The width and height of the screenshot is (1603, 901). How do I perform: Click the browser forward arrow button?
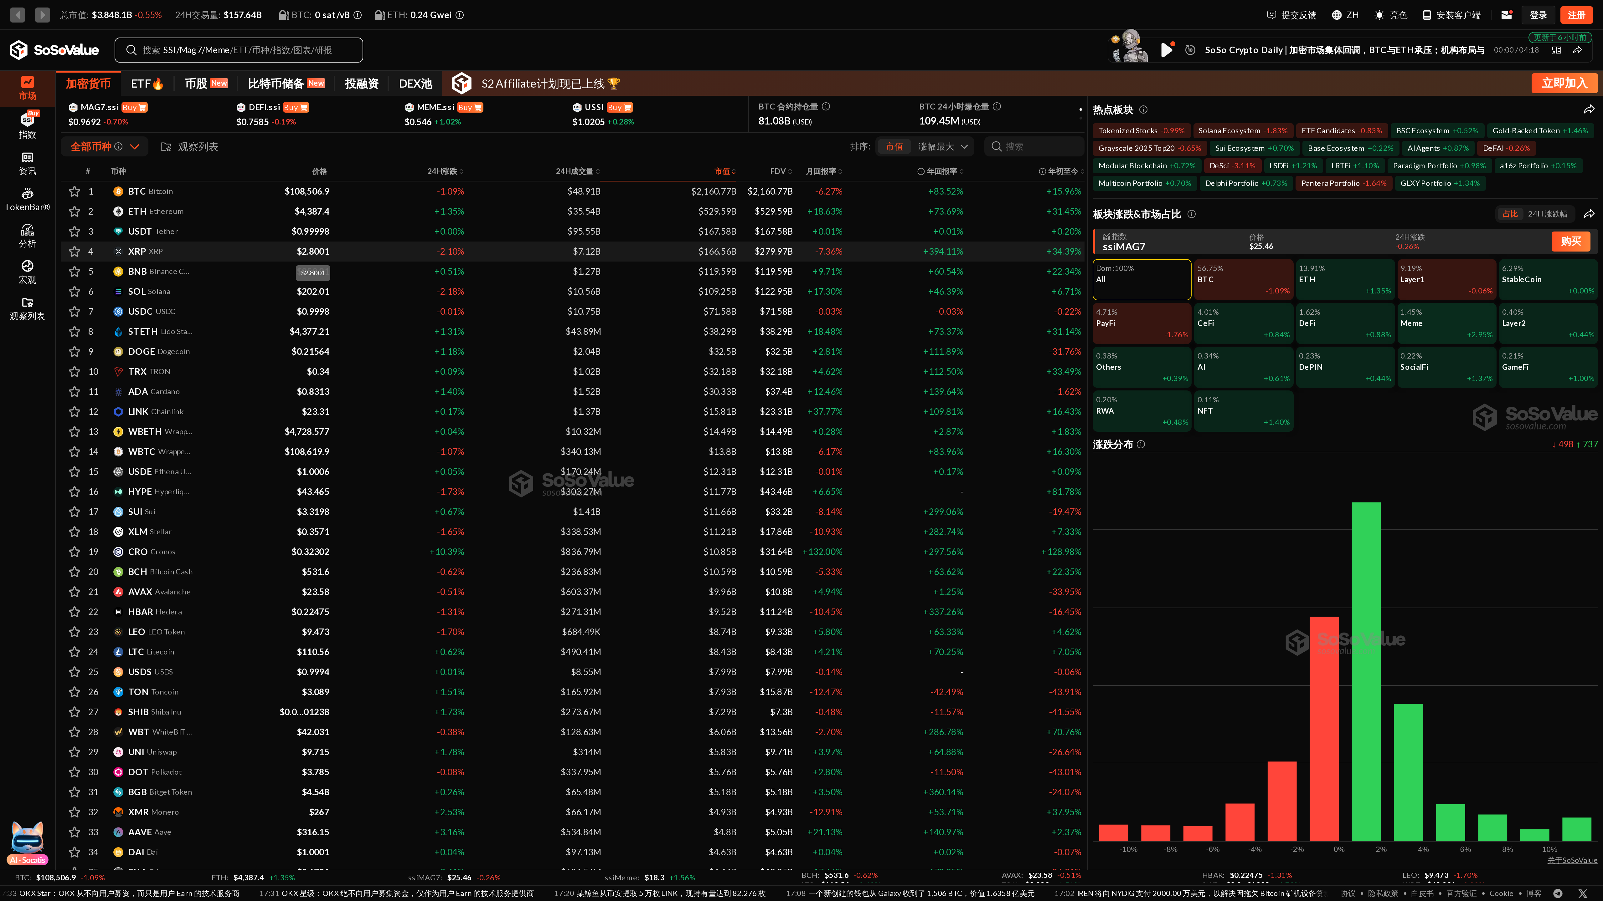pyautogui.click(x=42, y=14)
